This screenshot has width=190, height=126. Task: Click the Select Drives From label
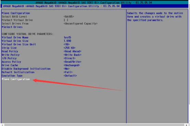[x=15, y=24]
